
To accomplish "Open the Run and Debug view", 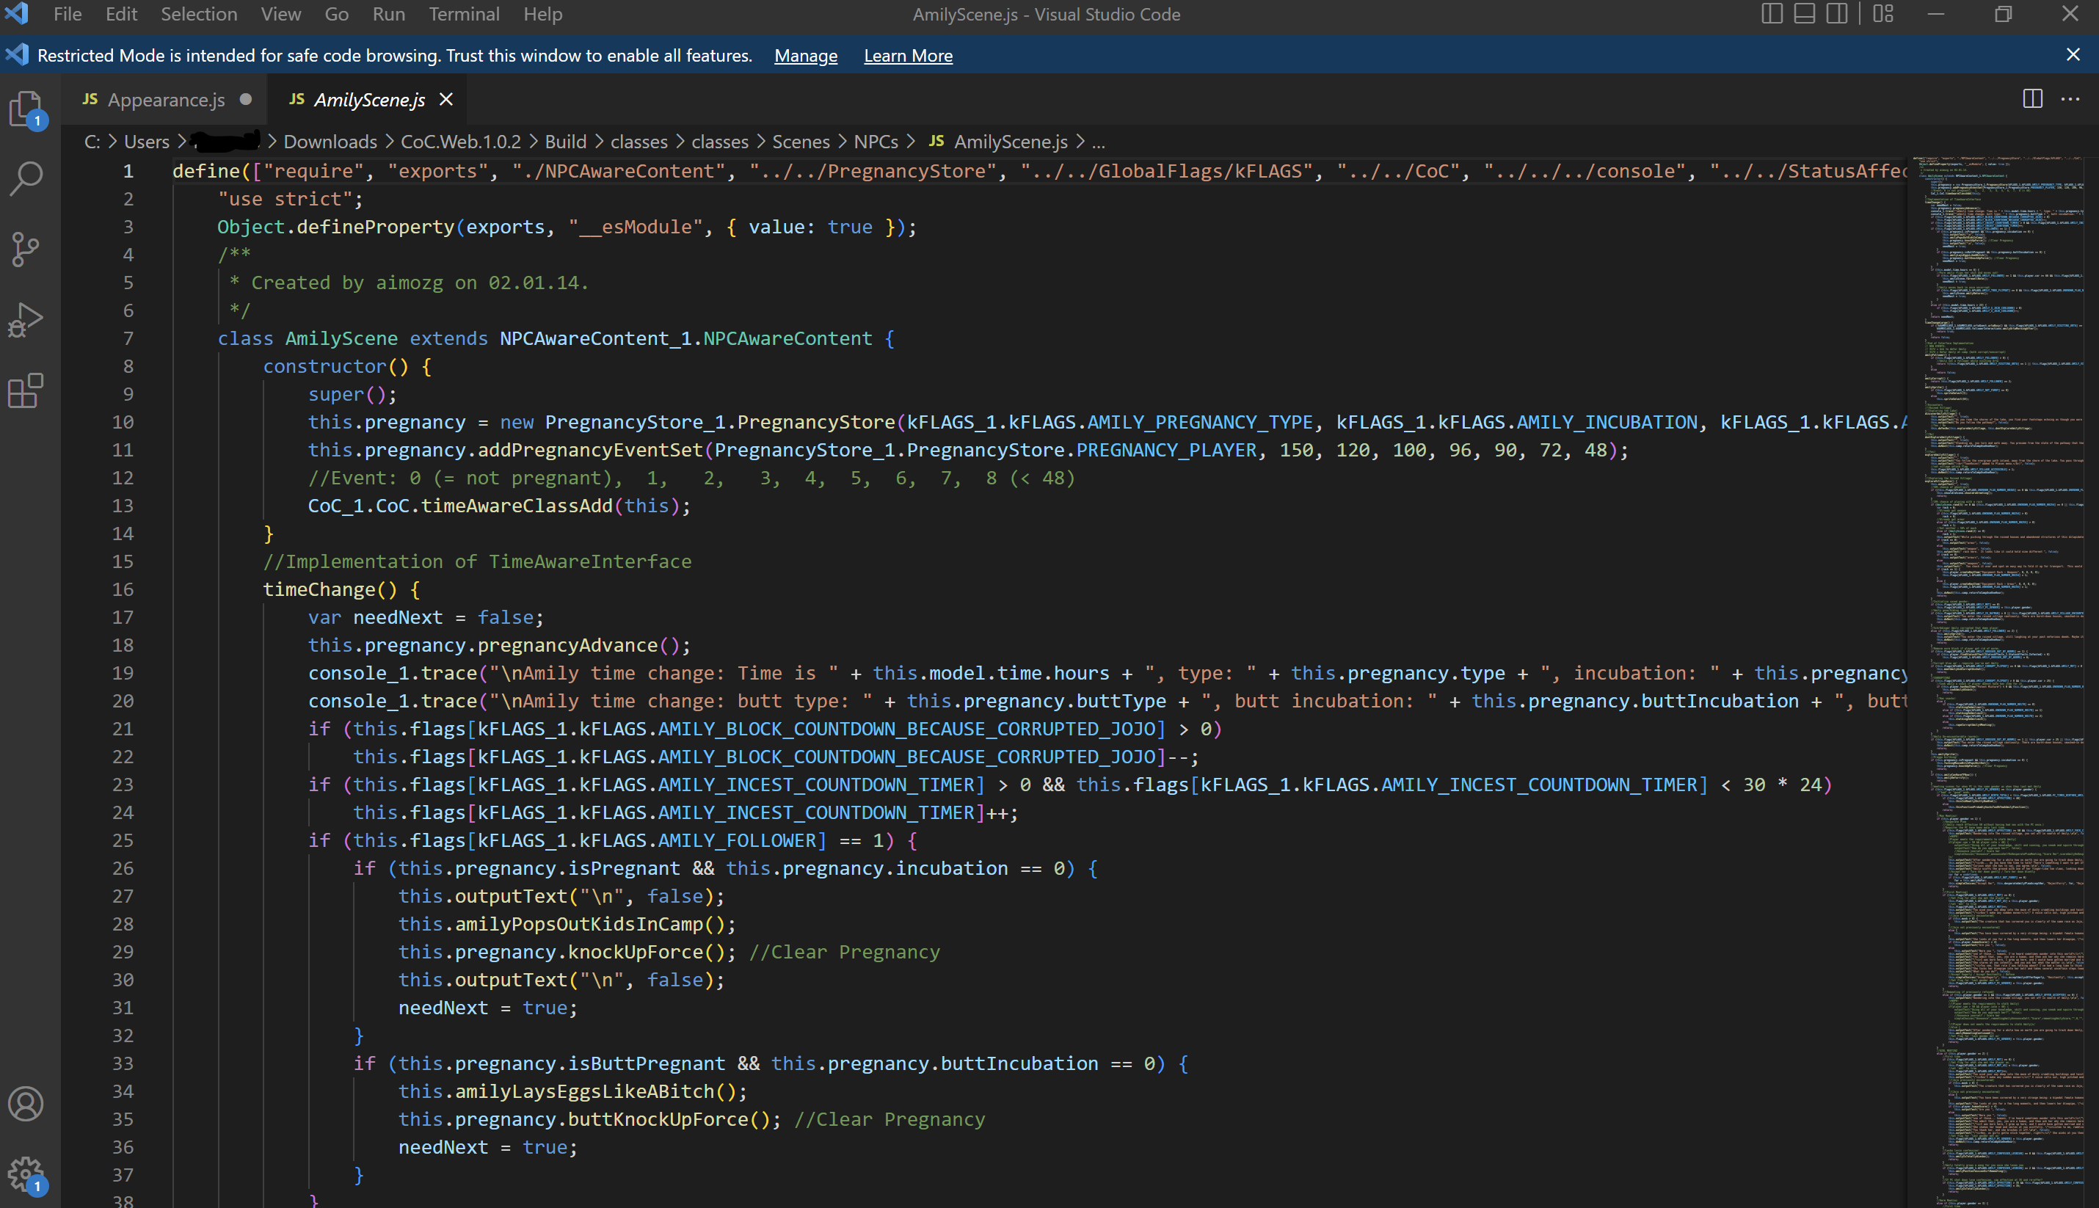I will click(x=26, y=319).
